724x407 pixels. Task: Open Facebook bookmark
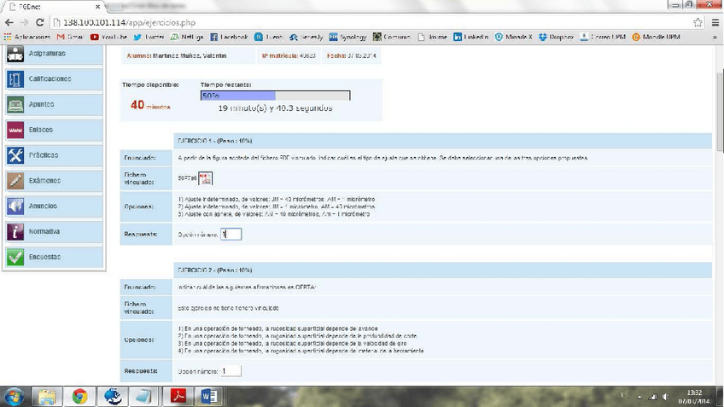(229, 37)
